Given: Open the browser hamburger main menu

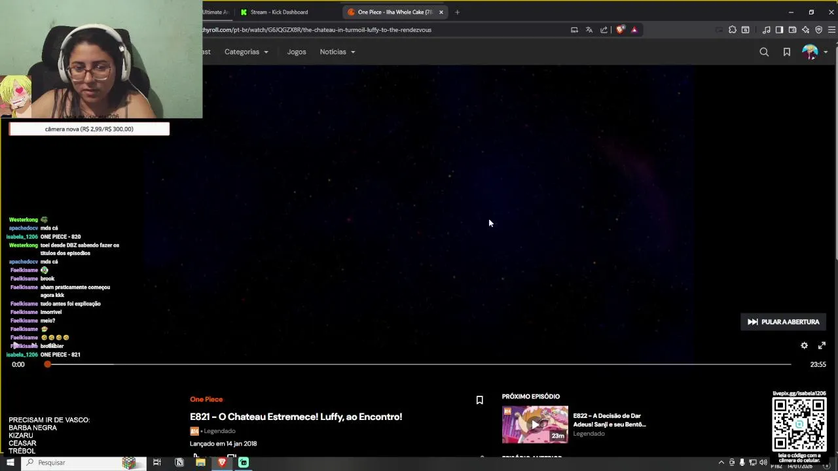Looking at the screenshot, I should [x=831, y=29].
